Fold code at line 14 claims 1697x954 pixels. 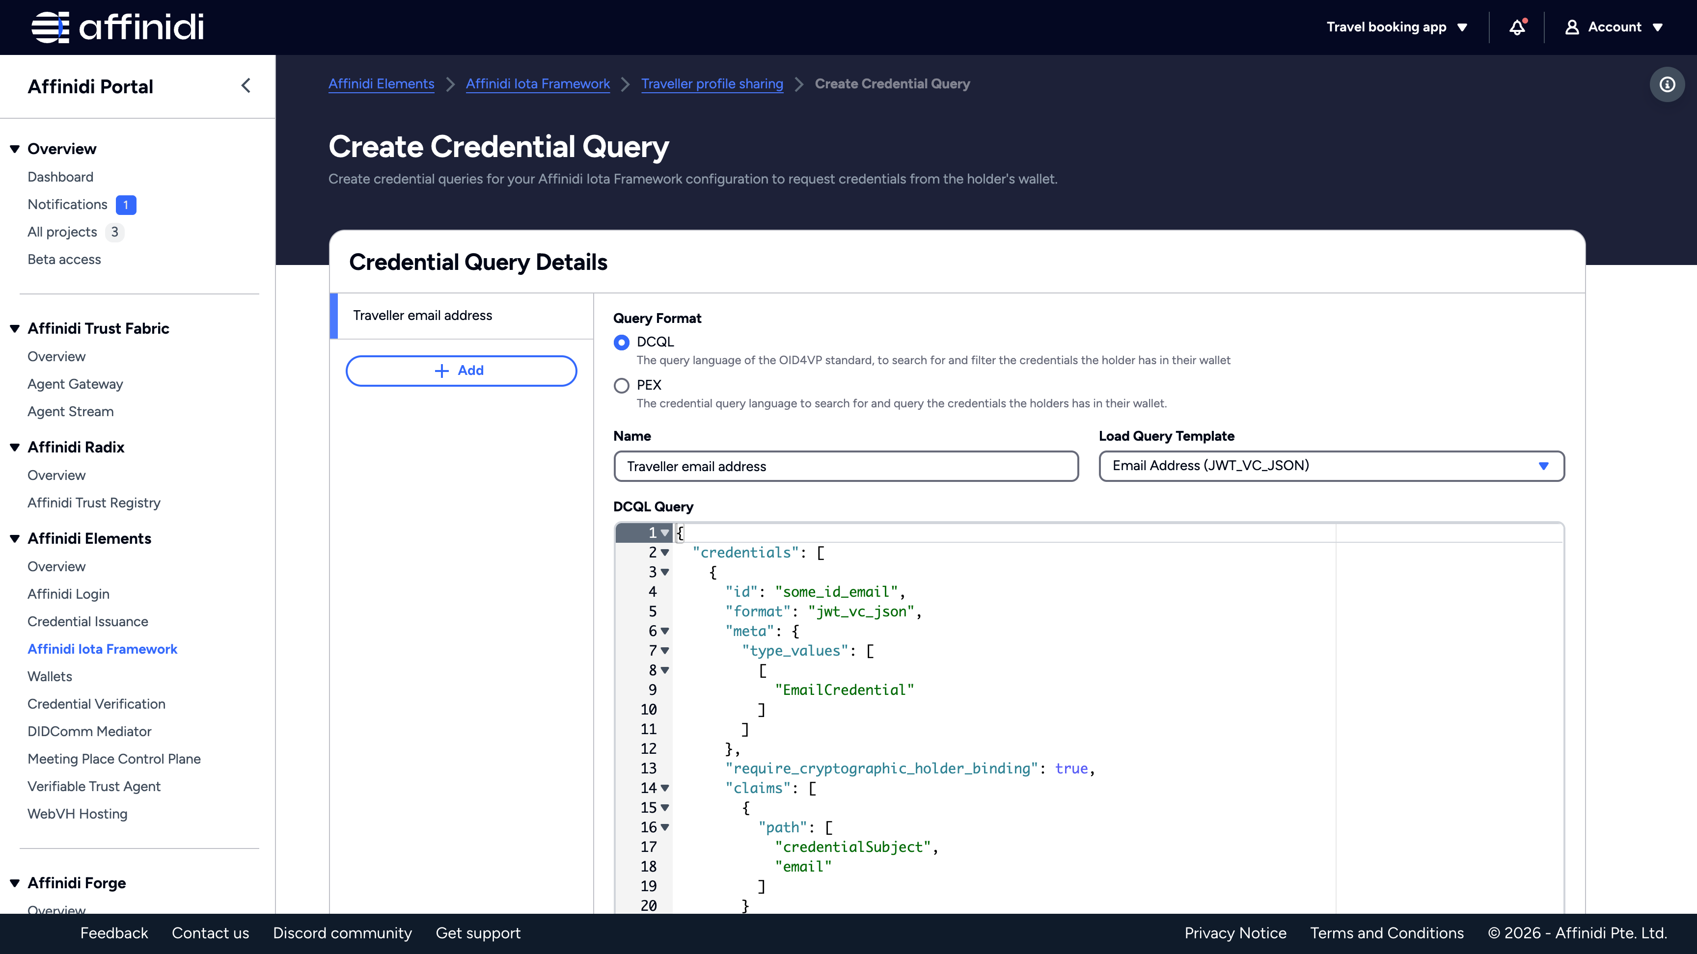(665, 788)
